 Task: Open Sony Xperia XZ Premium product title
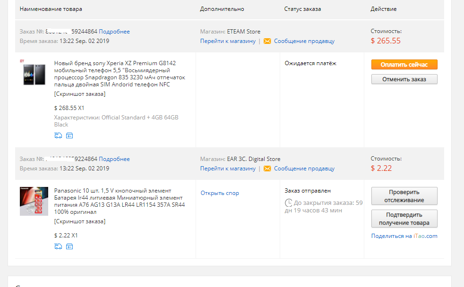(x=120, y=74)
